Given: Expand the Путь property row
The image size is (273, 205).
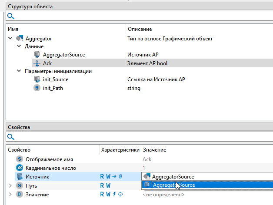Looking at the screenshot, I should coord(10,185).
